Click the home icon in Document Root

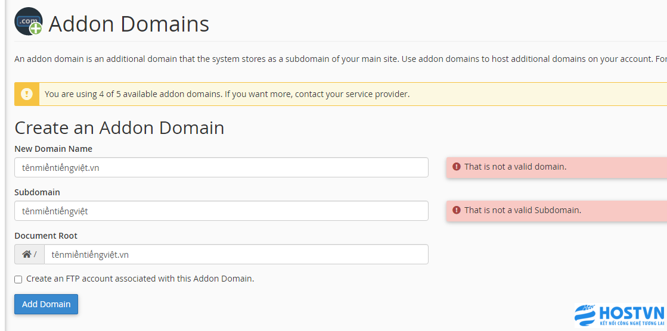pos(27,254)
